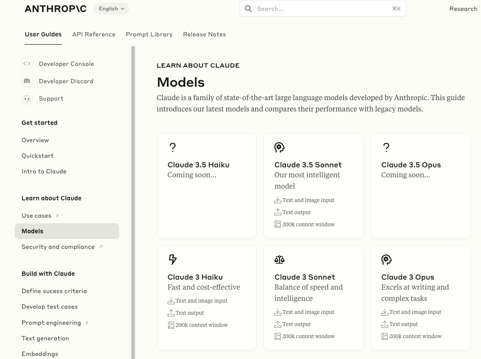Image resolution: width=481 pixels, height=359 pixels.
Task: Go to the Release Notes tab
Action: (204, 34)
